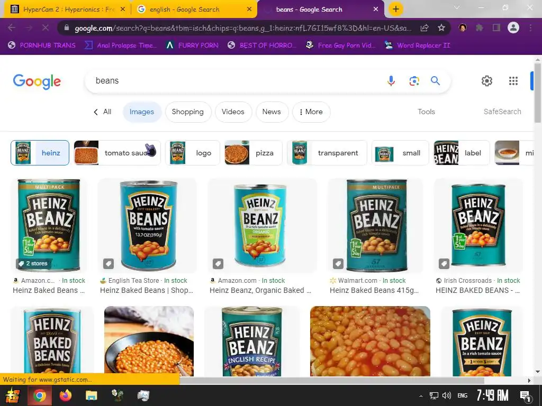Viewport: 542px width, 406px height.
Task: Apply the tomato sauce filter chip
Action: click(x=117, y=153)
